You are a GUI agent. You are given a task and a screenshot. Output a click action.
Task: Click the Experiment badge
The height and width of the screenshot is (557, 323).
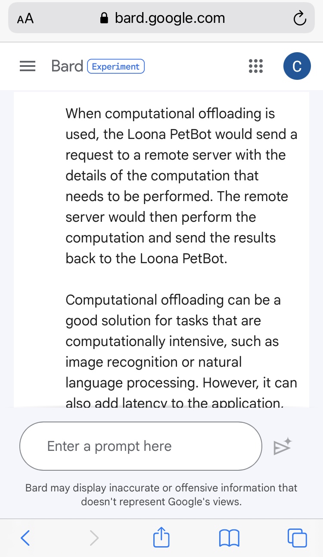point(116,66)
